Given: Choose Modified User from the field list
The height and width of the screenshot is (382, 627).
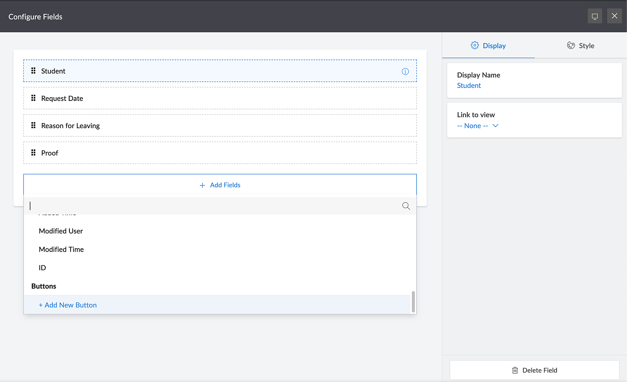Looking at the screenshot, I should pyautogui.click(x=61, y=231).
